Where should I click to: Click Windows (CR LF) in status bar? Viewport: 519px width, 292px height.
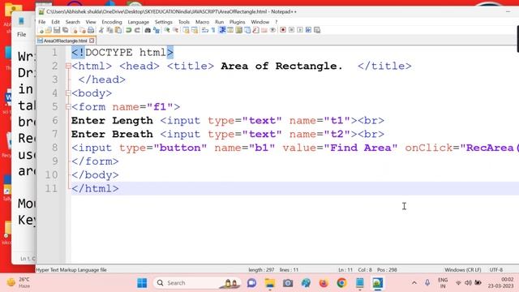pyautogui.click(x=462, y=270)
